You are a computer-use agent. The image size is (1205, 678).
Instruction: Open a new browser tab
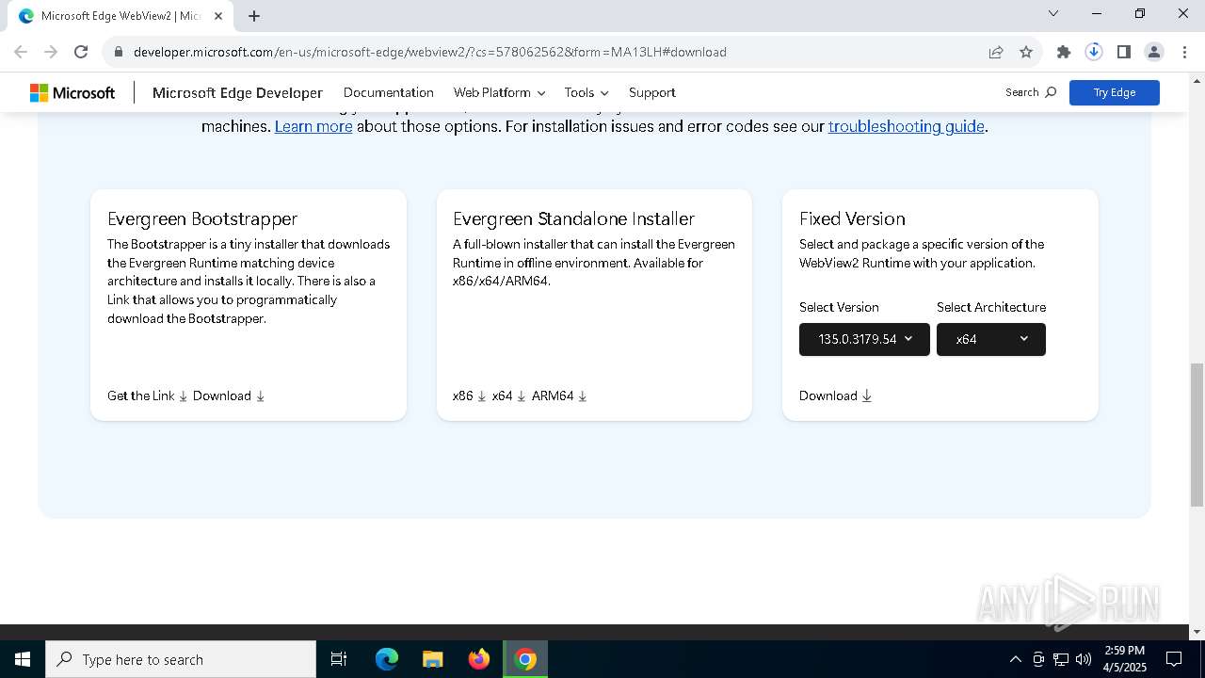coord(254,15)
